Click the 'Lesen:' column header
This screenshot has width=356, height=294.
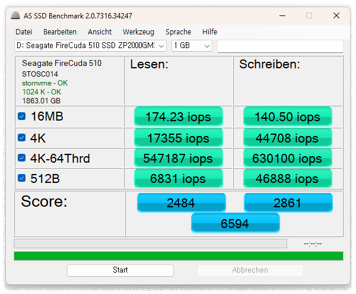coord(149,64)
